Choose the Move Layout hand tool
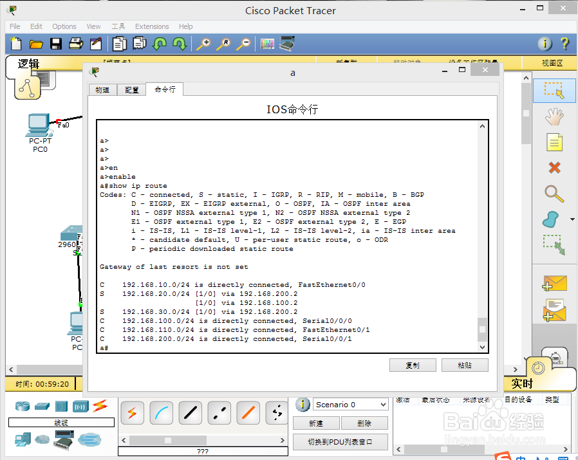 click(x=554, y=116)
